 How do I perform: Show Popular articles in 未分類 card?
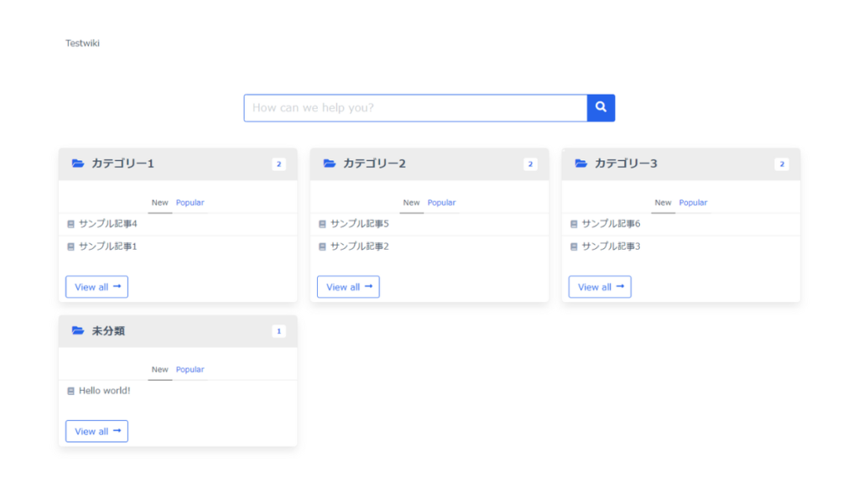pos(190,370)
